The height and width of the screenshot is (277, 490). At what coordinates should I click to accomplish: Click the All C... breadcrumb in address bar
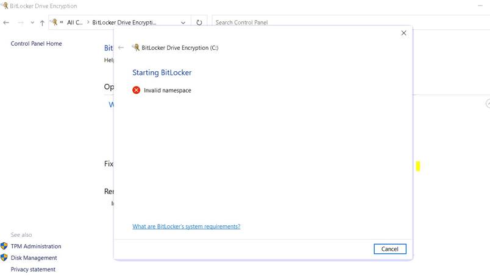[75, 23]
